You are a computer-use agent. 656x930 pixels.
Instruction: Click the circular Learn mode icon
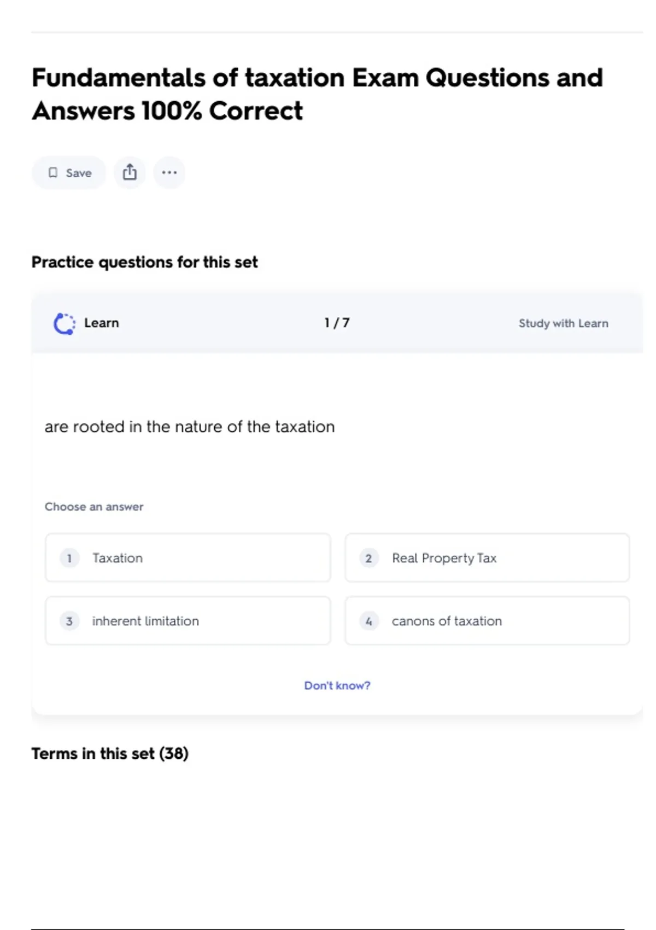[65, 323]
